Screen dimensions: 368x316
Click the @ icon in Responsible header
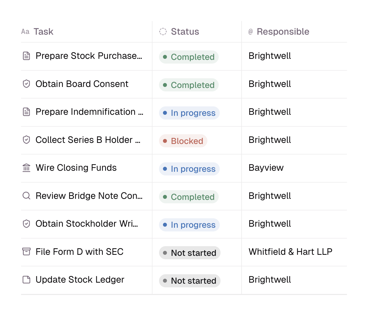click(x=251, y=32)
